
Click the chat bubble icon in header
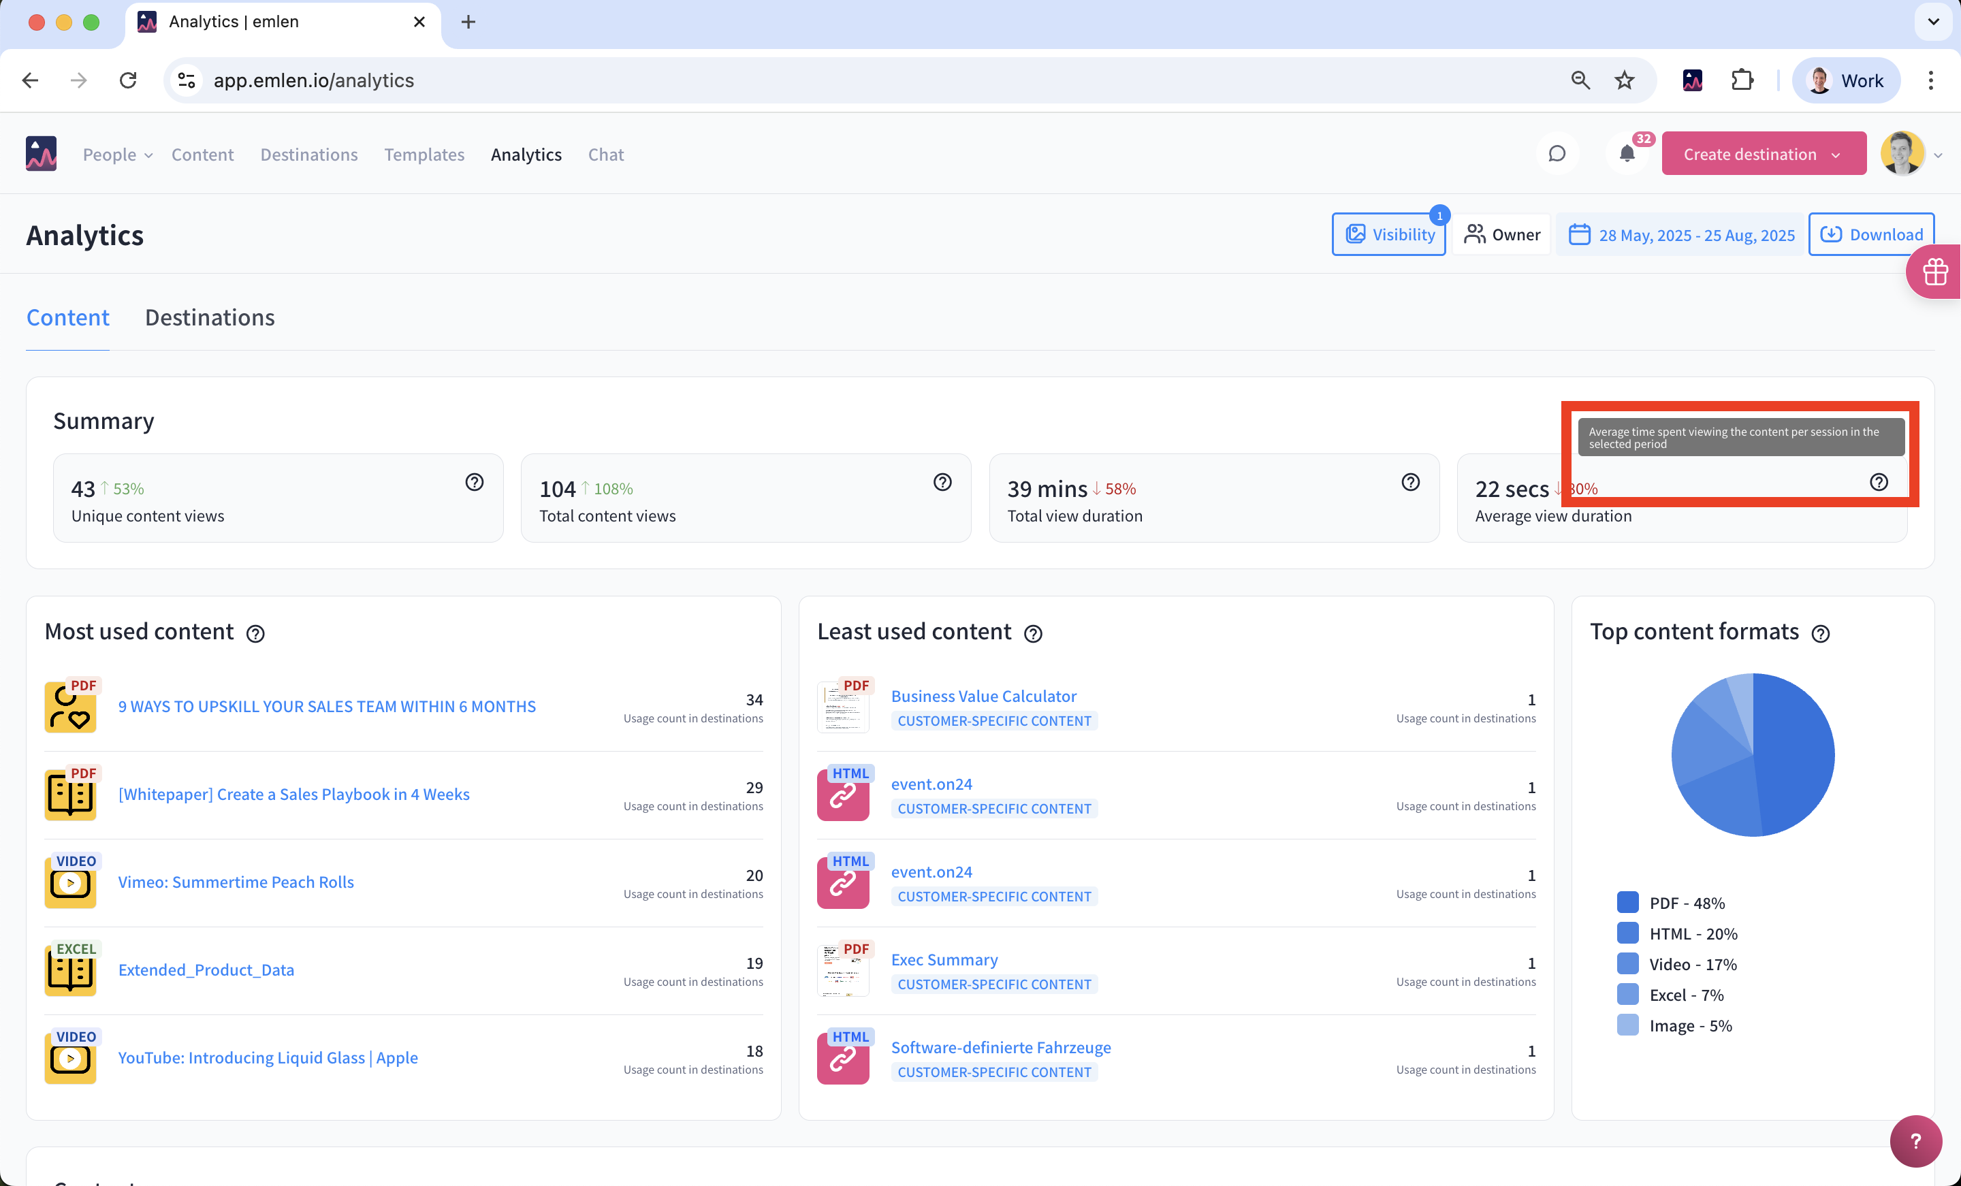(1557, 154)
